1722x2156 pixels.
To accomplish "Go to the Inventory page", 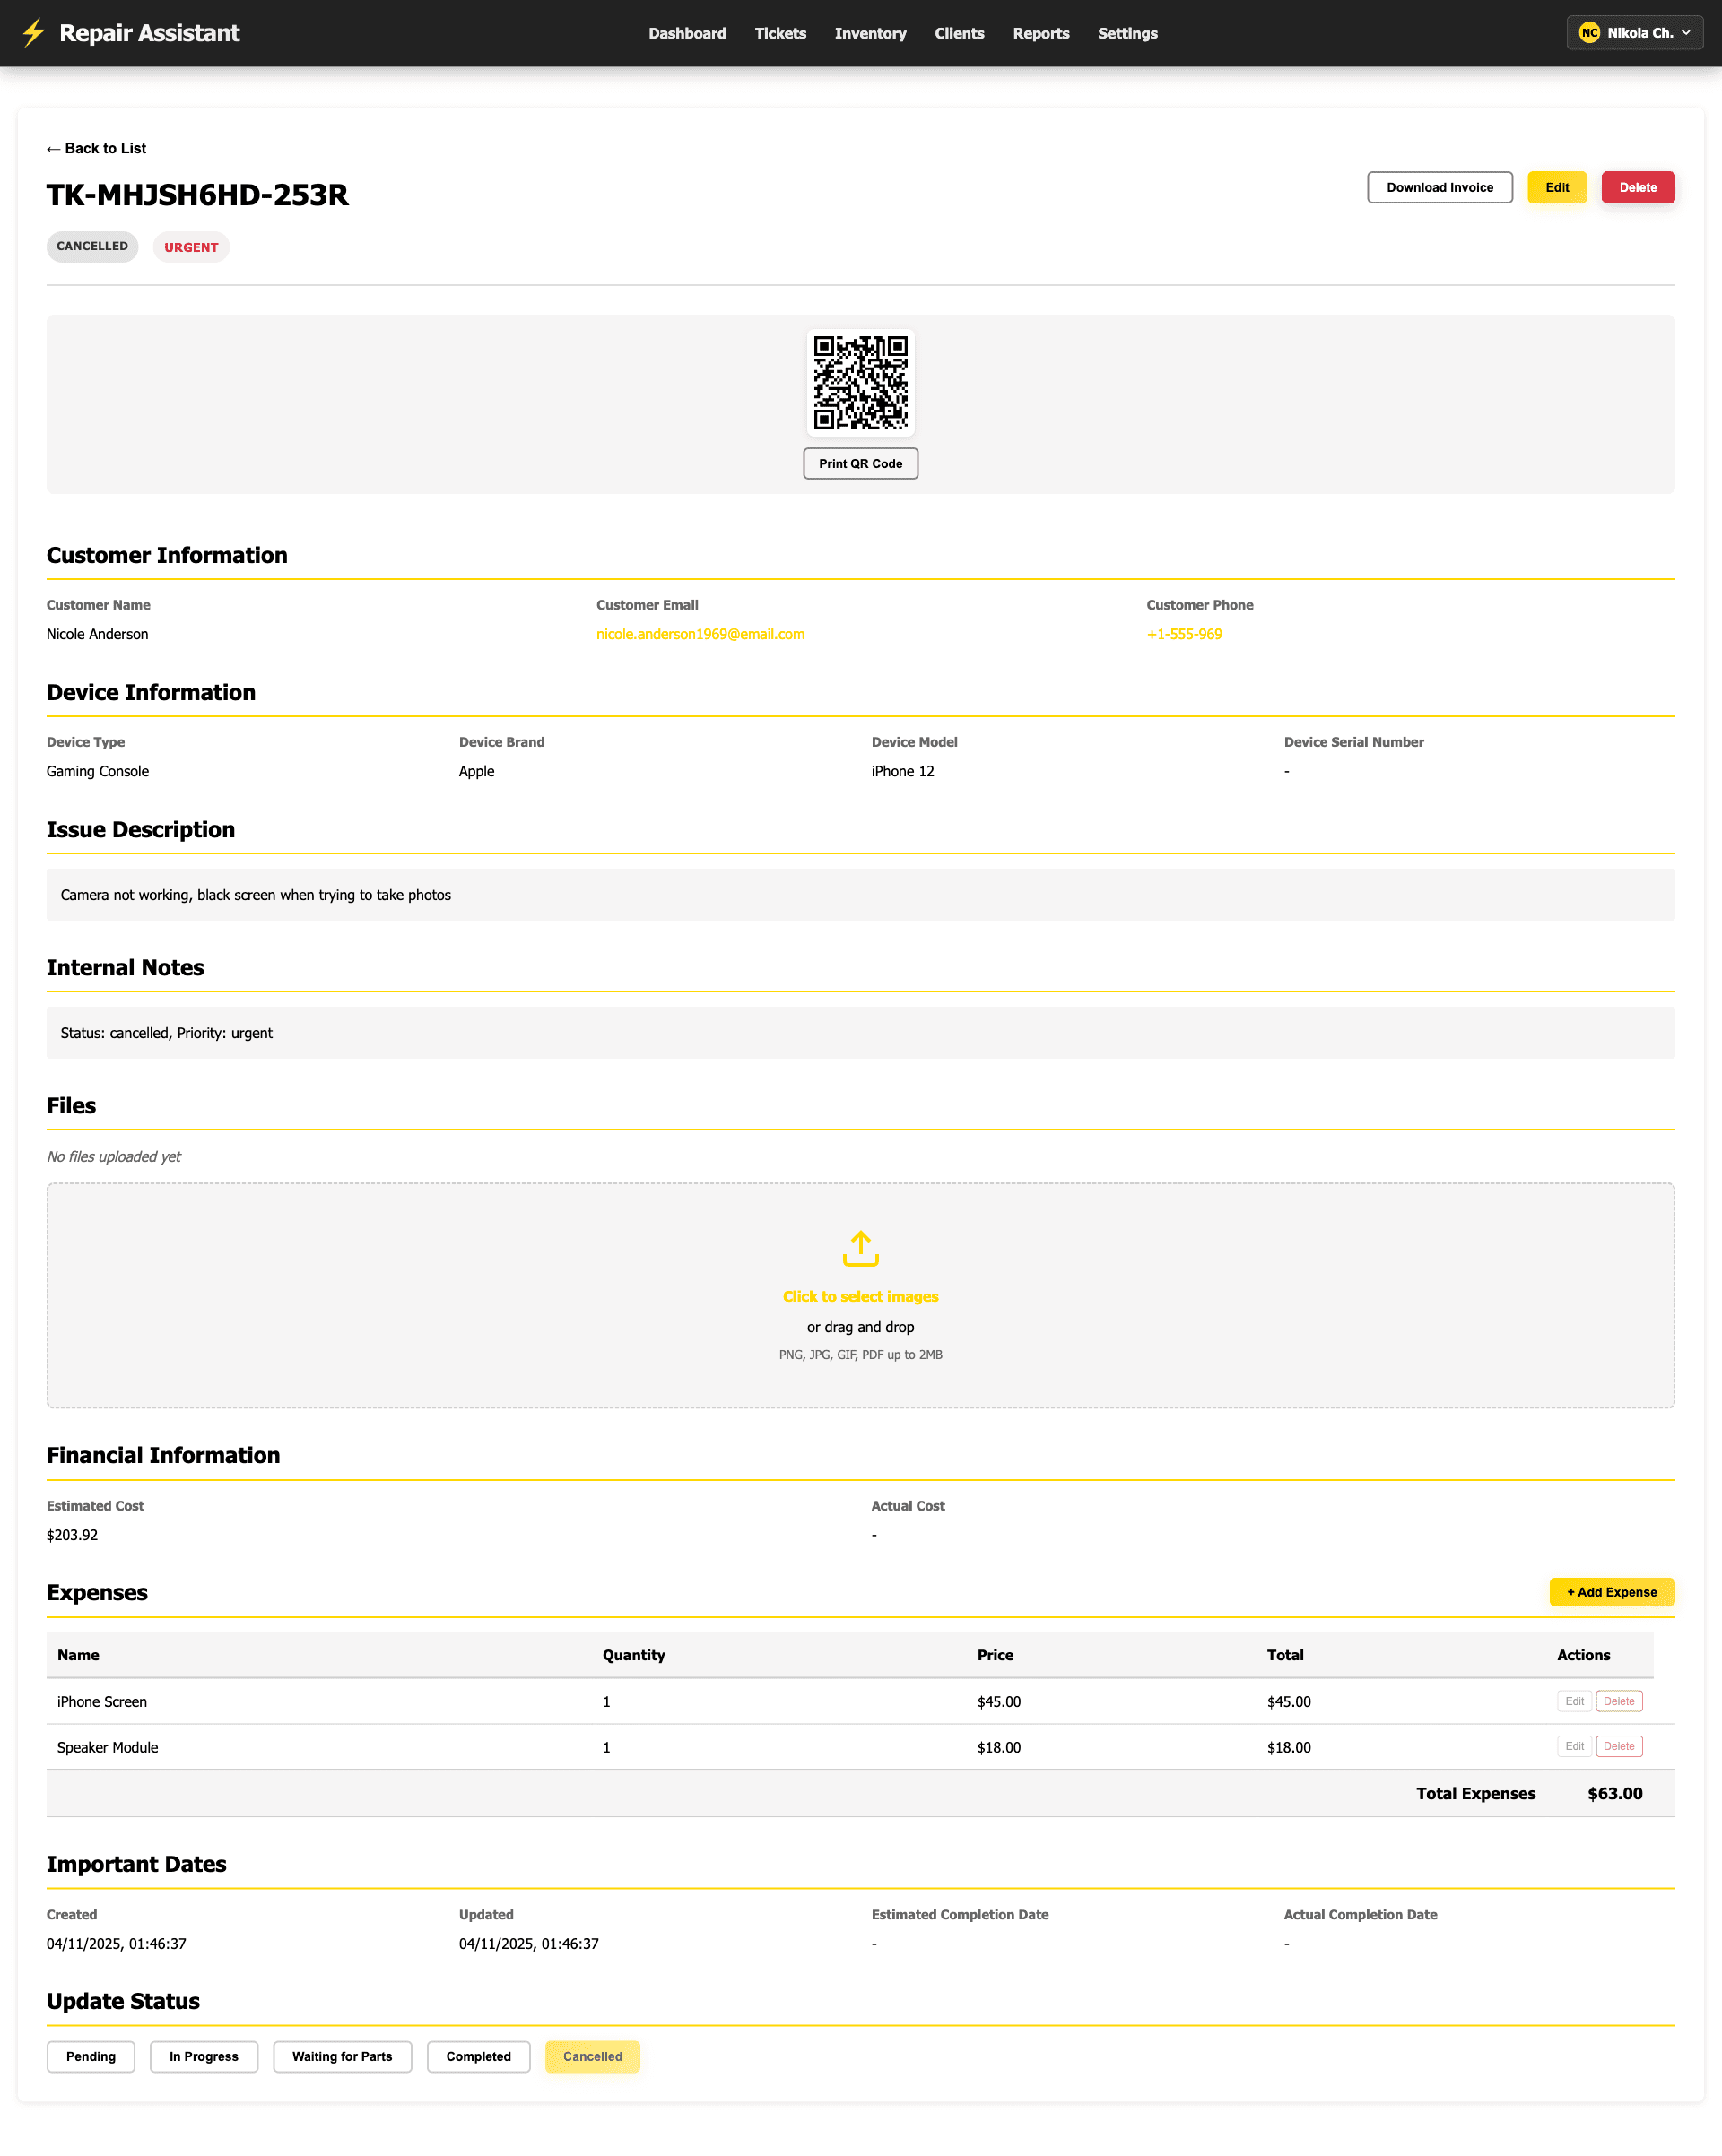I will point(869,33).
